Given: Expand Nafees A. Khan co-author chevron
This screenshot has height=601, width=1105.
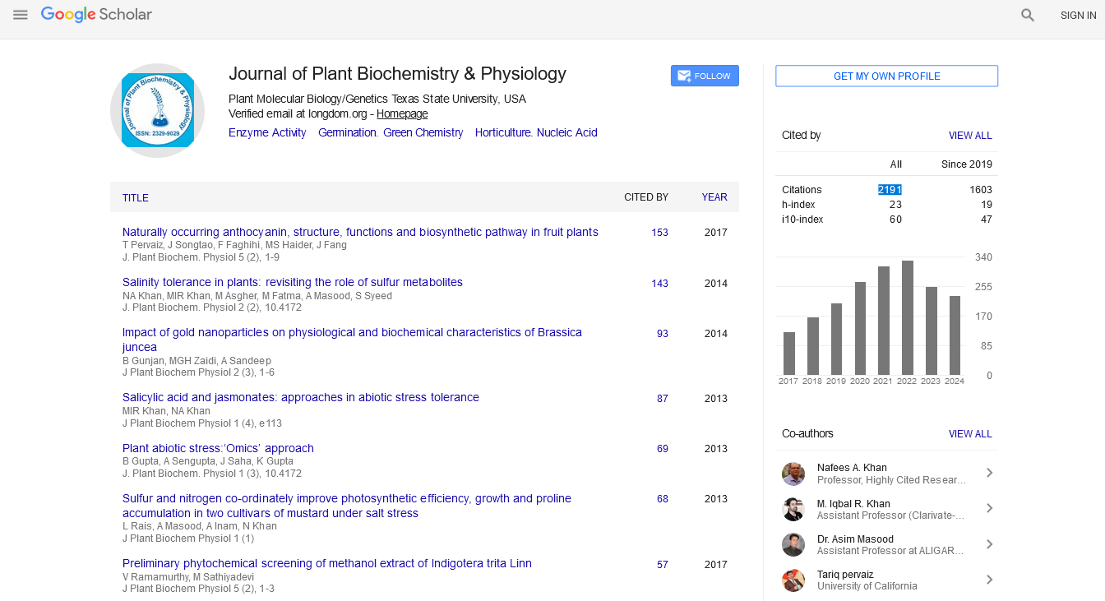Looking at the screenshot, I should coord(989,473).
